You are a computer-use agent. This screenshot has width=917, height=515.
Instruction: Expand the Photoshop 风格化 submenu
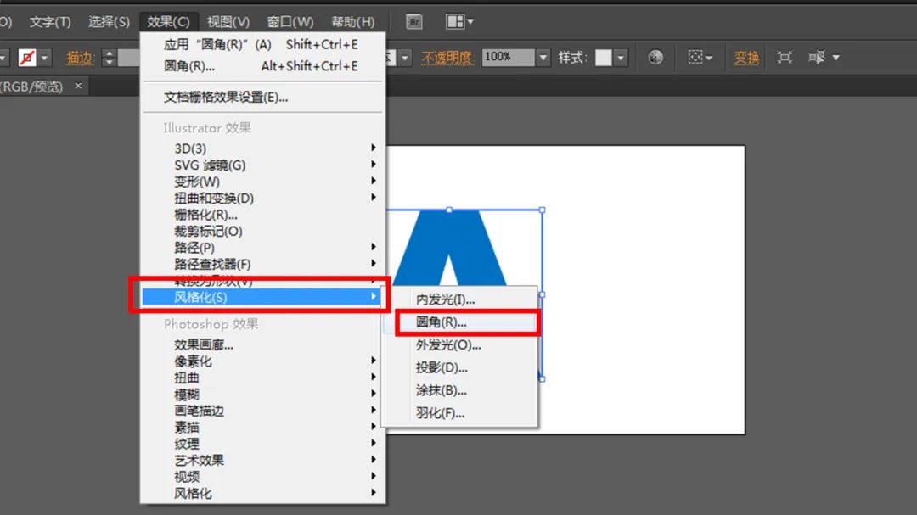[x=262, y=494]
